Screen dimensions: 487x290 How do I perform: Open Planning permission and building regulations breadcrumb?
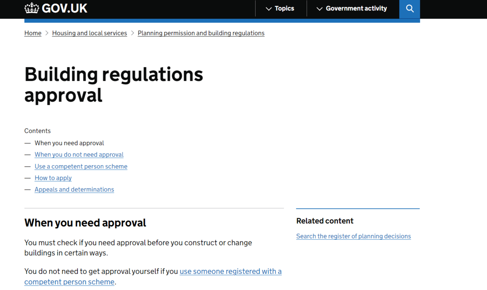[201, 33]
